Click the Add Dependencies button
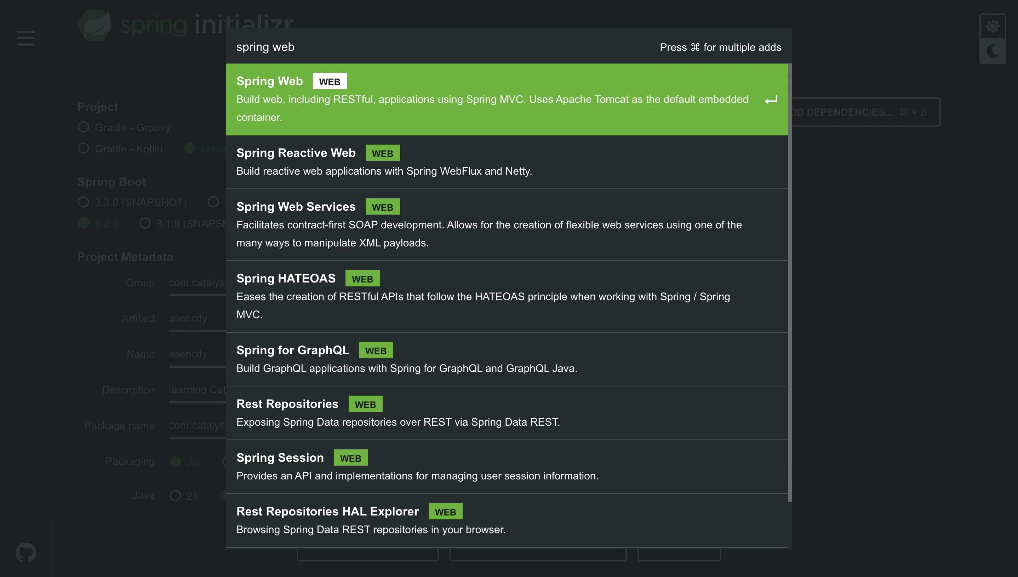The height and width of the screenshot is (577, 1018). point(866,112)
